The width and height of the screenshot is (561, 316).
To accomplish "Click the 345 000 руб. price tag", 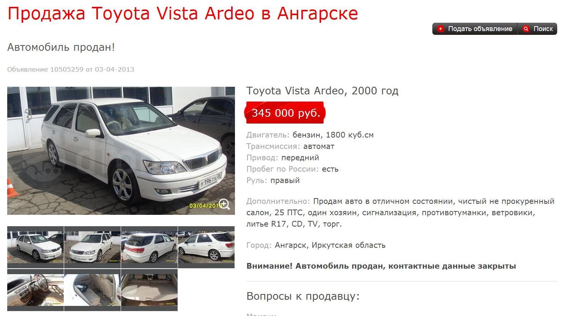I will (x=285, y=113).
